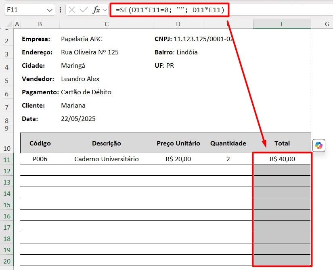
Task: Select column C header
Action: click(107, 24)
